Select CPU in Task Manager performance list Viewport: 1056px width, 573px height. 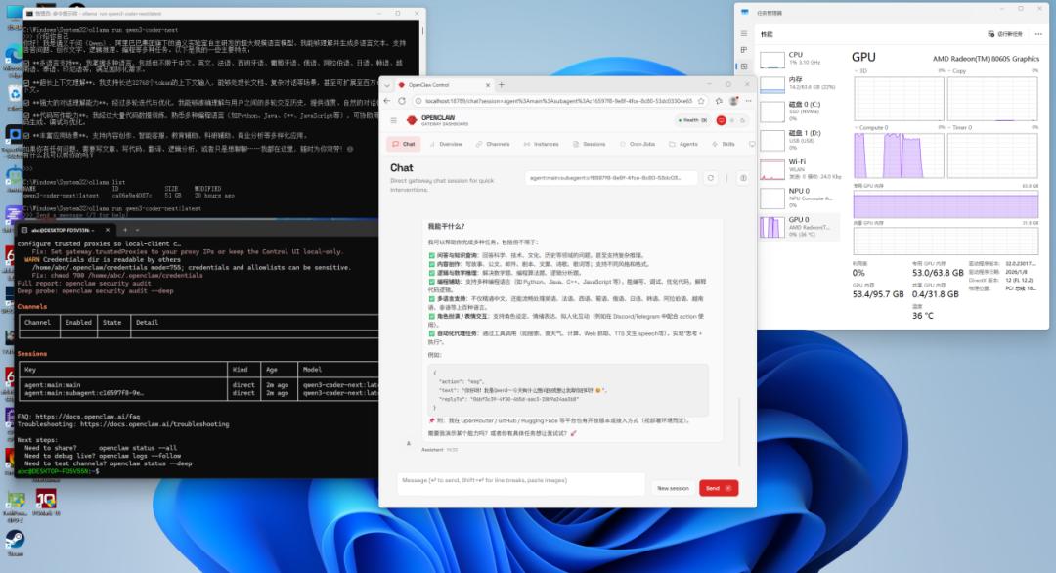click(x=800, y=59)
